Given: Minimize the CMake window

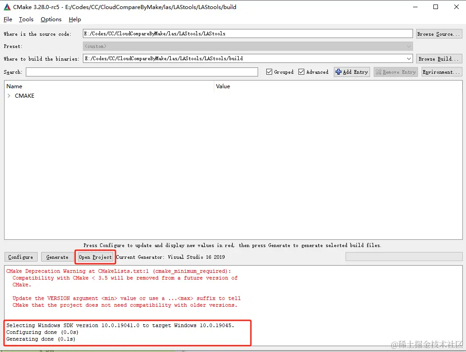Looking at the screenshot, I should coord(415,7).
